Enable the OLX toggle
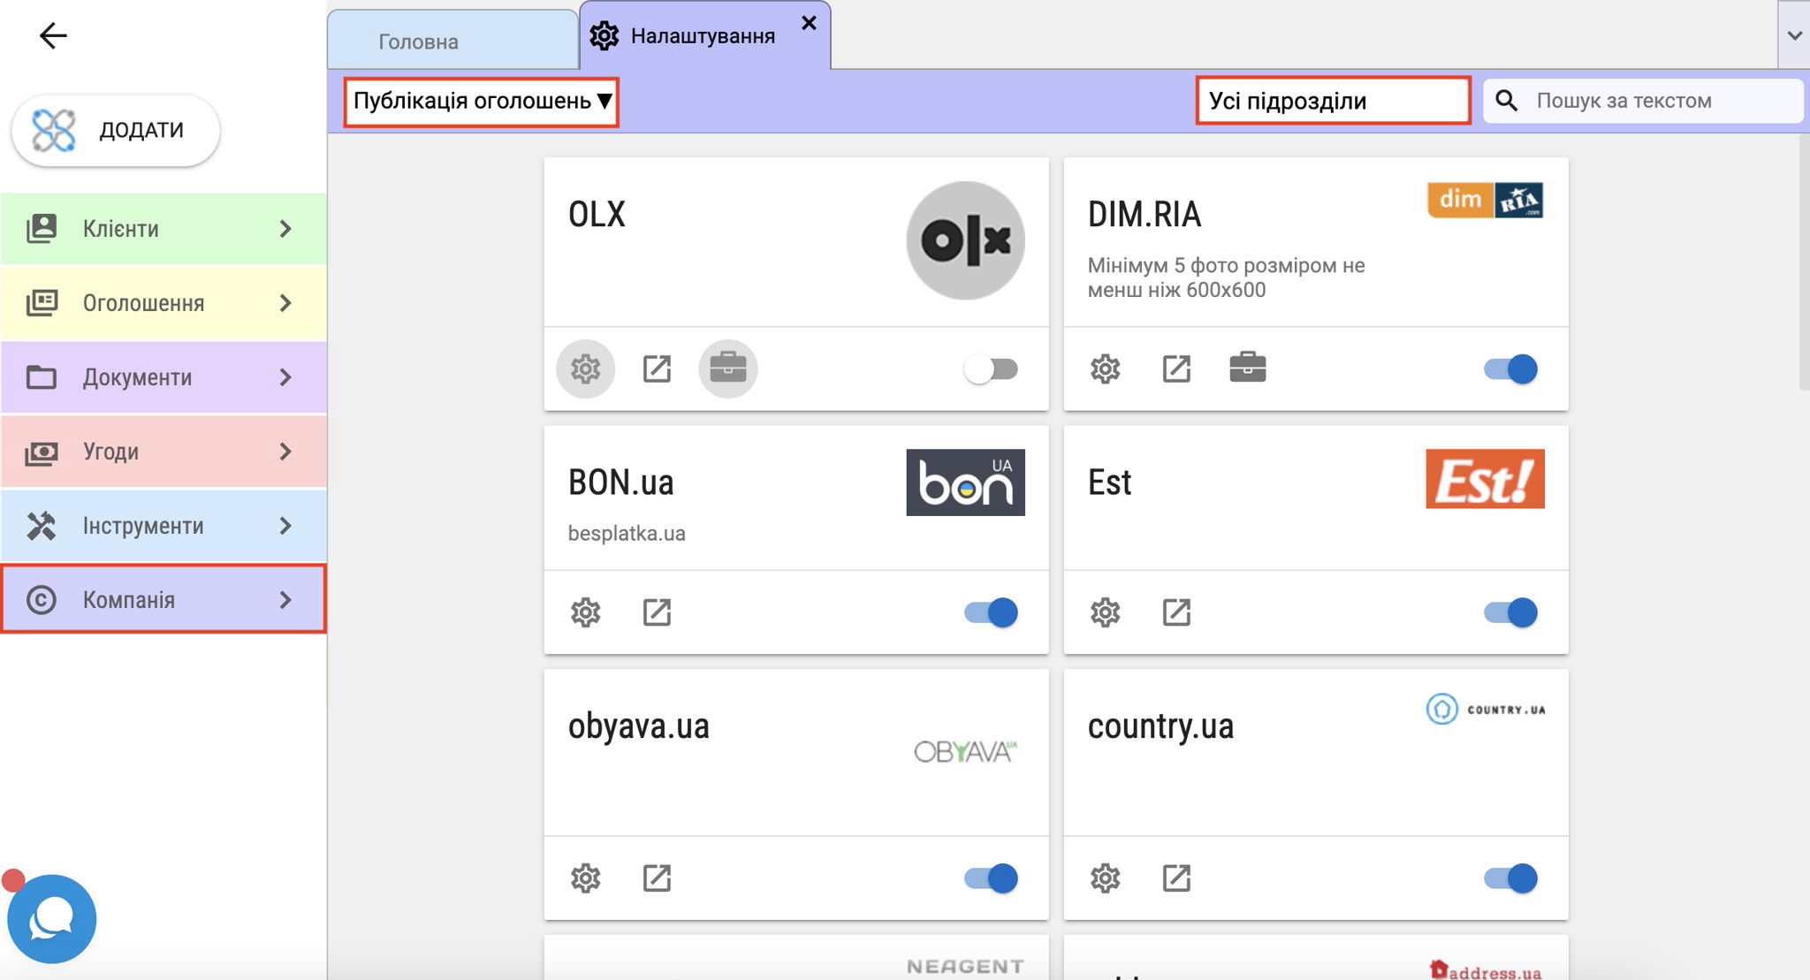The height and width of the screenshot is (980, 1810). (x=991, y=368)
